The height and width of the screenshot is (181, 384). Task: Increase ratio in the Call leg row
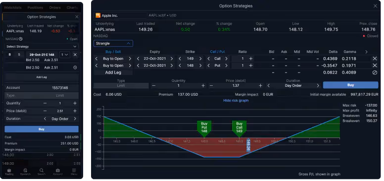pyautogui.click(x=251, y=59)
